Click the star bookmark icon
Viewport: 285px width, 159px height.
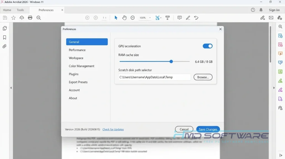13,18
